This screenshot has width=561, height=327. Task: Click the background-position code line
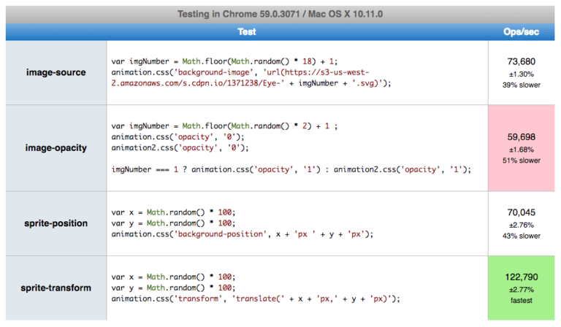pyautogui.click(x=243, y=234)
